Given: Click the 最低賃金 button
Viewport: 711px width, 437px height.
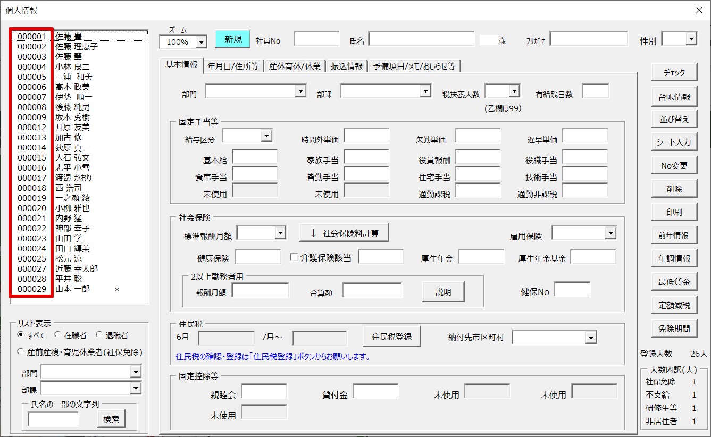Looking at the screenshot, I should click(x=673, y=282).
